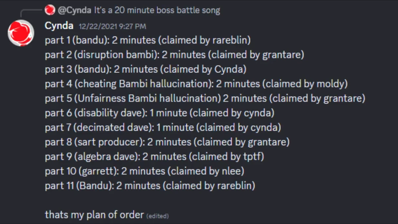Image resolution: width=398 pixels, height=224 pixels.
Task: Click the 'thats my plan of order' text
Action: (x=94, y=215)
